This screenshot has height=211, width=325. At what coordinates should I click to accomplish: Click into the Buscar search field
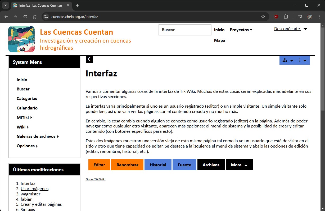coord(185,30)
